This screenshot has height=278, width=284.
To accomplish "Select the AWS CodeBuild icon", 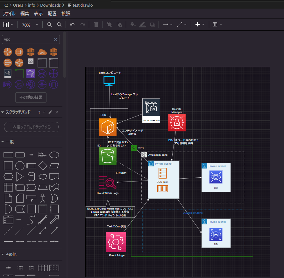I will (x=151, y=110).
